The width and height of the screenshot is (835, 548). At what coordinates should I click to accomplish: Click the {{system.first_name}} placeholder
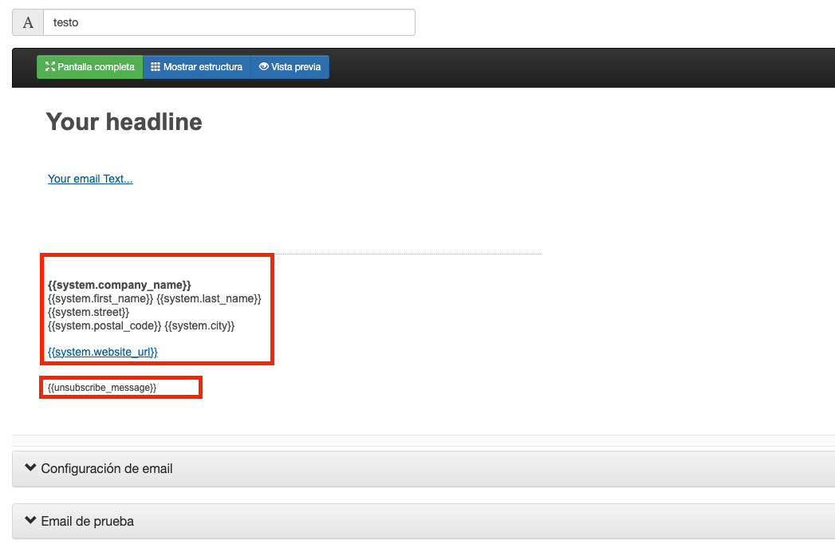click(x=100, y=298)
